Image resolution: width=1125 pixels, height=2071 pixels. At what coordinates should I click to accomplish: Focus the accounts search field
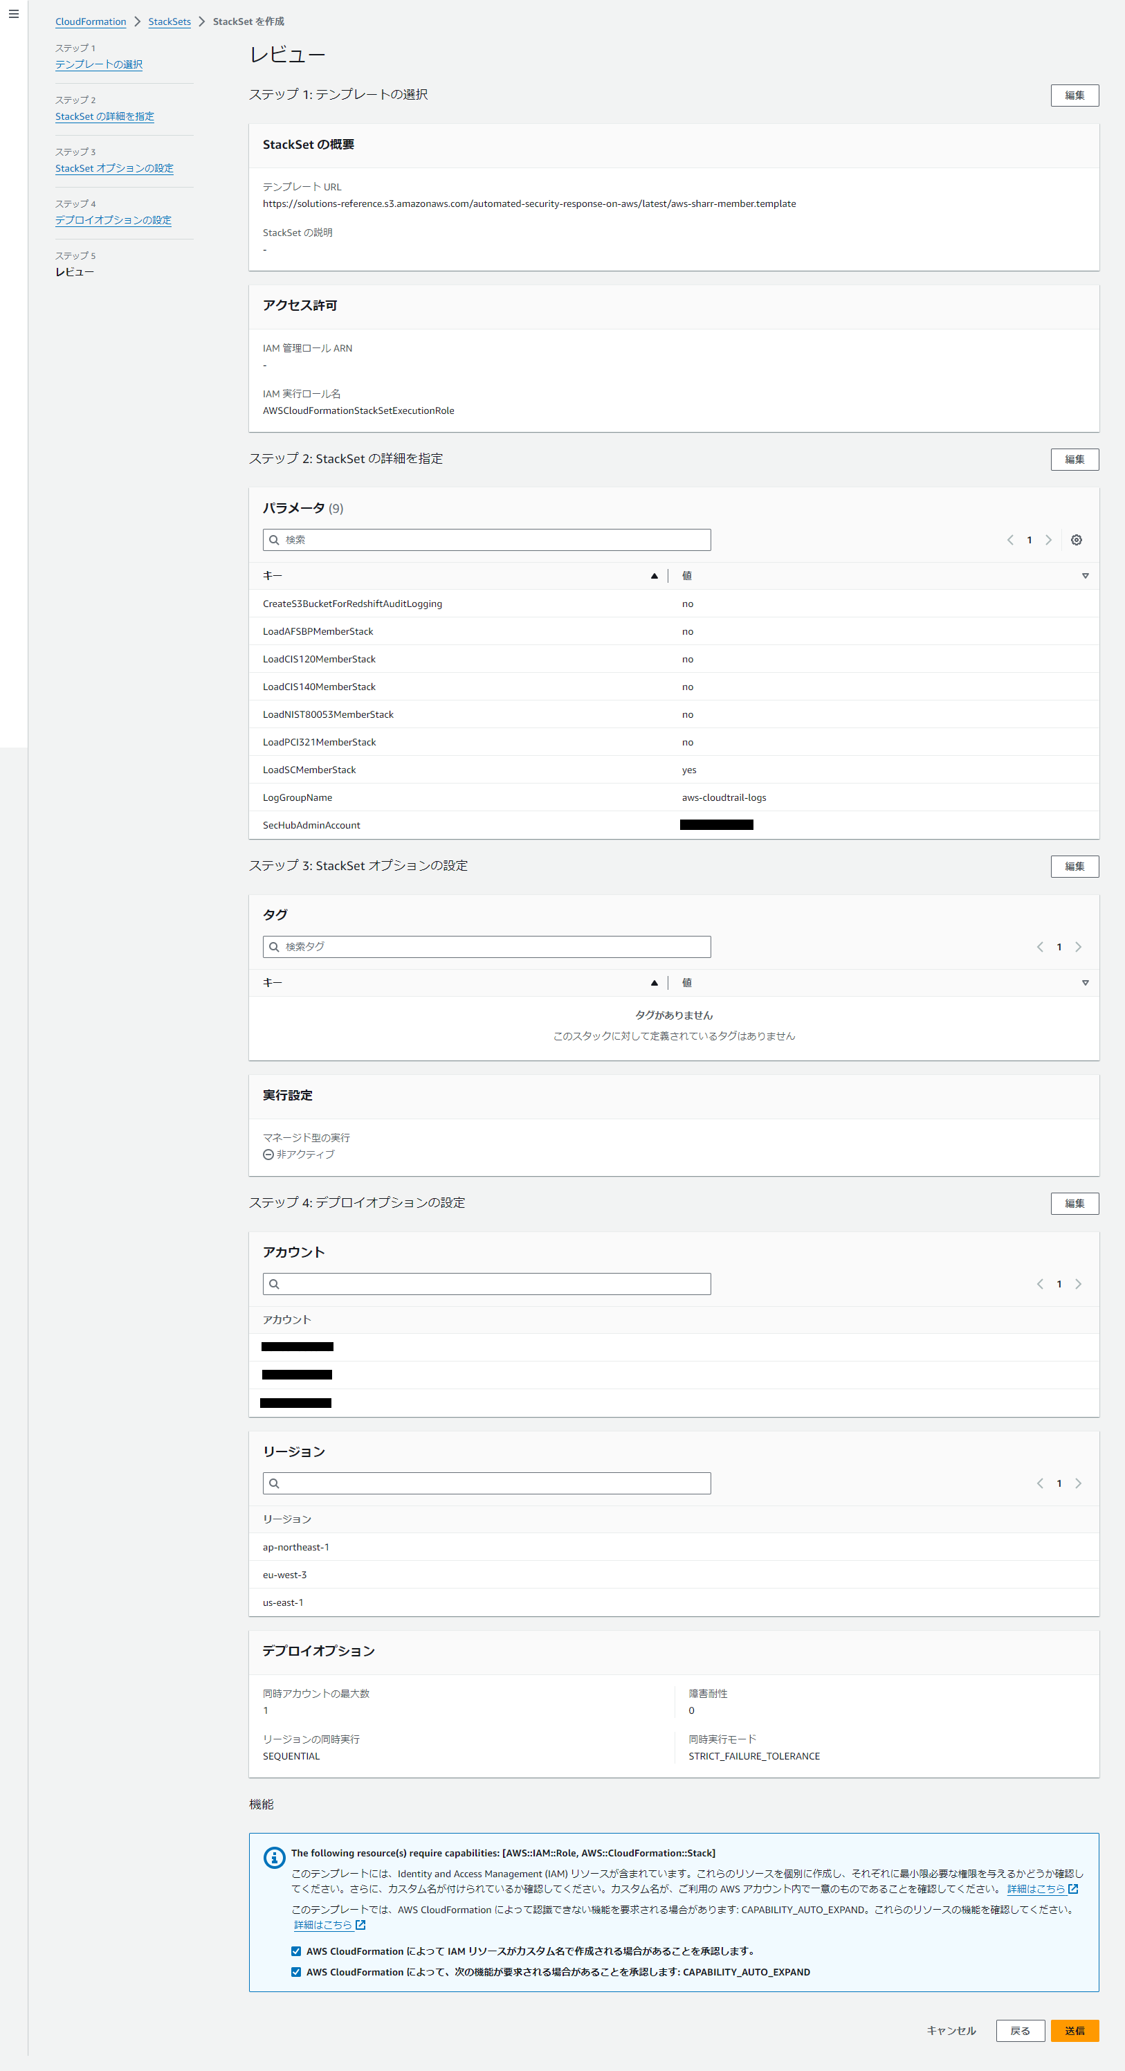(x=486, y=1284)
